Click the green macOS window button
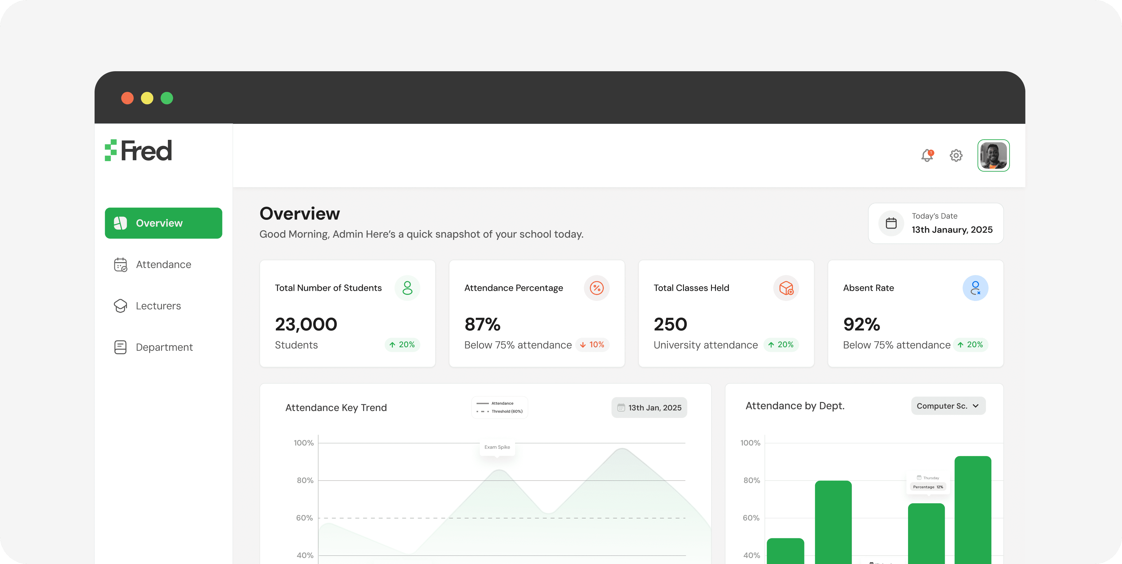Image resolution: width=1122 pixels, height=564 pixels. pyautogui.click(x=167, y=98)
